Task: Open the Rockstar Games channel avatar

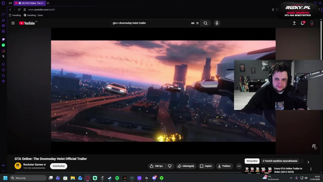Action: 18,166
